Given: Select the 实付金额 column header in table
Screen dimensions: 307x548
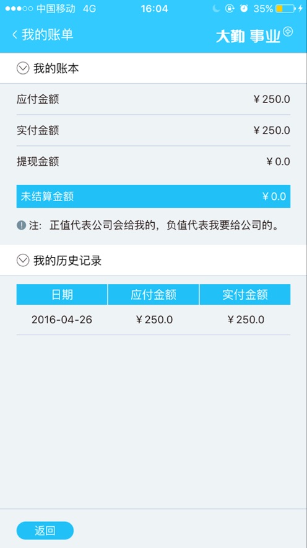Looking at the screenshot, I should [x=245, y=295].
